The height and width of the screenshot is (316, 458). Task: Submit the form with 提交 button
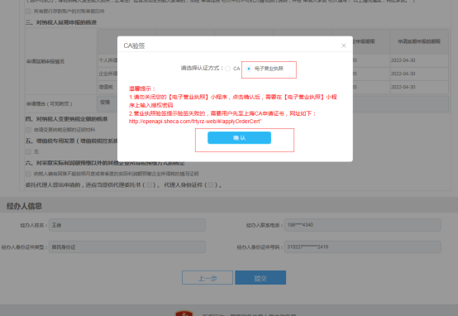(260, 278)
